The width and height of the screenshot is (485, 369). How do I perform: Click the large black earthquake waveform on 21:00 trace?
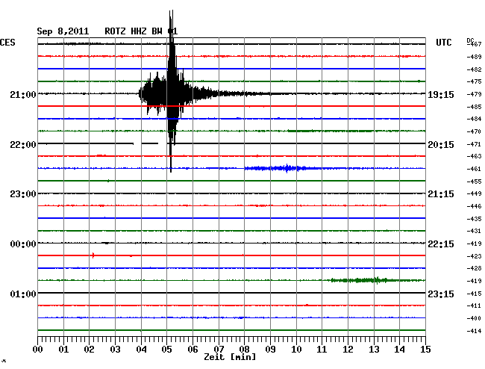pyautogui.click(x=171, y=93)
